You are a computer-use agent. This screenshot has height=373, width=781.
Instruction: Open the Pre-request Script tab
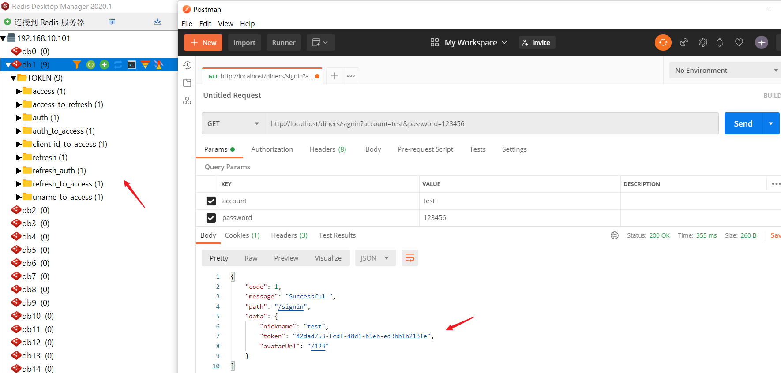click(x=425, y=149)
